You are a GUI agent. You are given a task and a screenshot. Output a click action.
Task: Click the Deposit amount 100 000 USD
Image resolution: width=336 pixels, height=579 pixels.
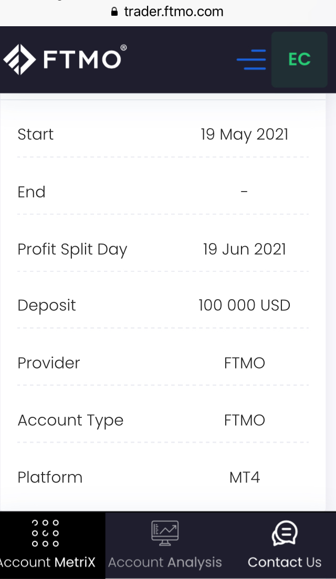coord(244,306)
